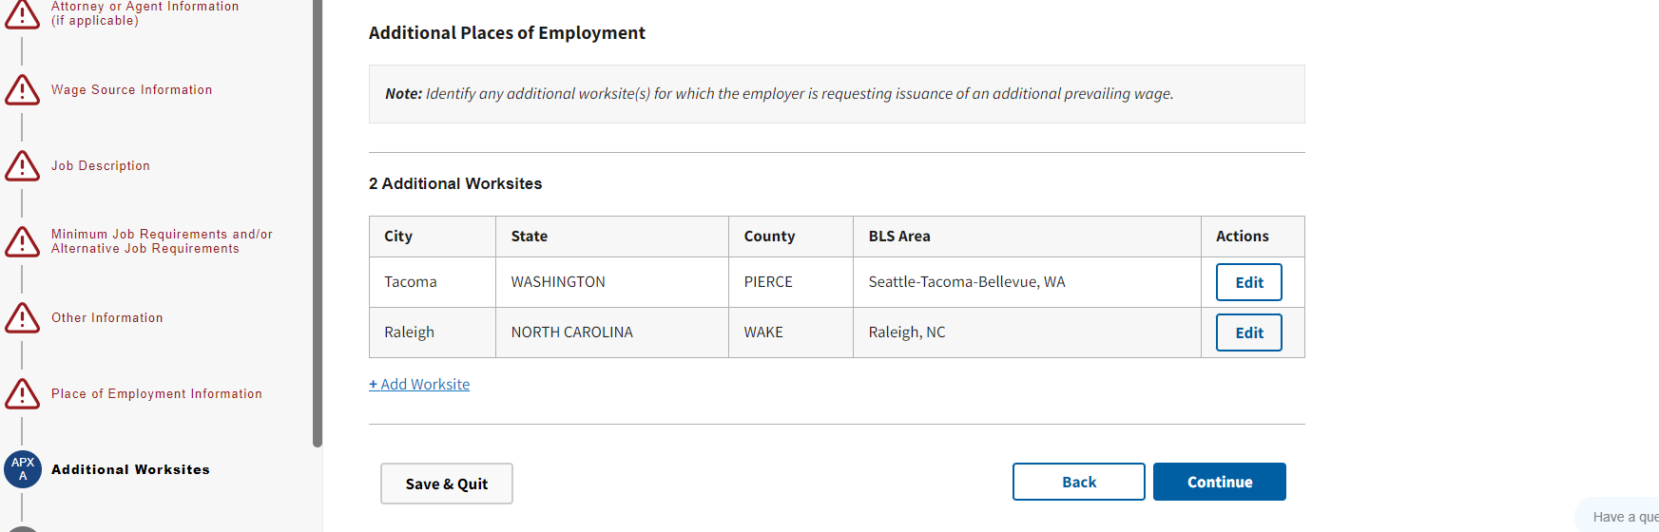Go to the Job Description section

click(101, 166)
